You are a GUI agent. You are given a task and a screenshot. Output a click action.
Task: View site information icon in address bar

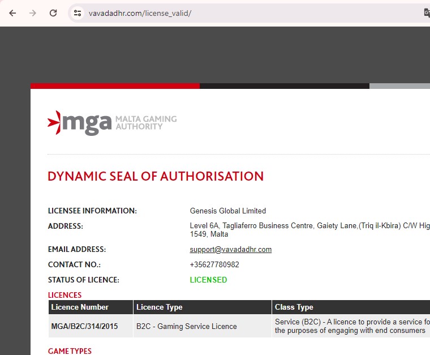pos(78,13)
